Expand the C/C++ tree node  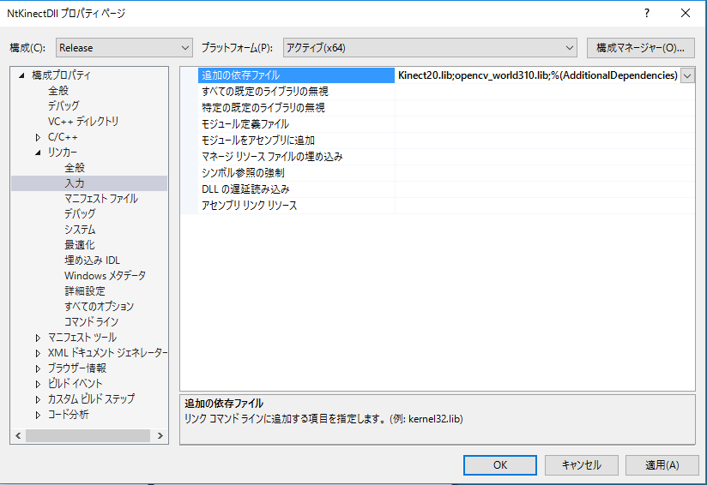click(39, 137)
